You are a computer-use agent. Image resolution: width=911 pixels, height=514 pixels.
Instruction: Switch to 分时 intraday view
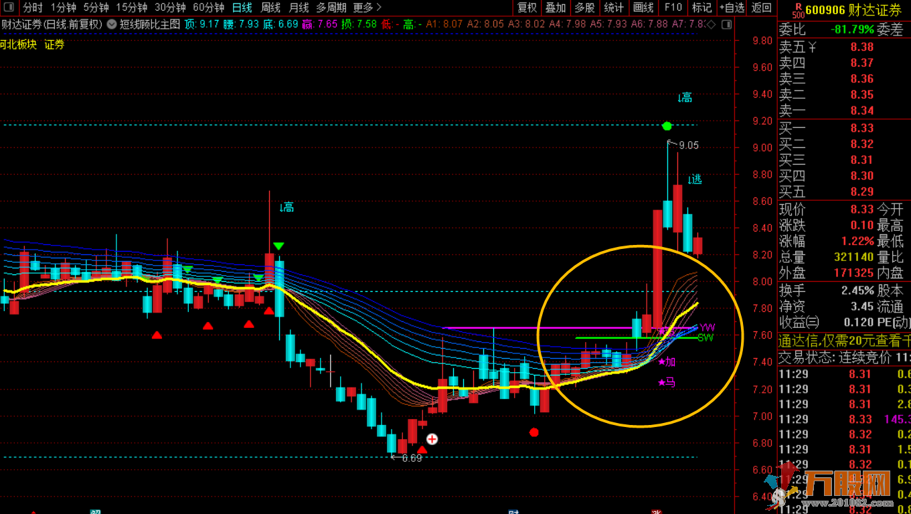[33, 8]
